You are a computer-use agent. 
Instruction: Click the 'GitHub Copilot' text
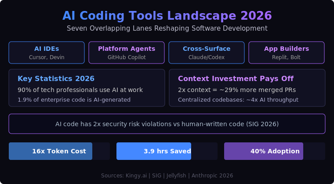point(127,57)
